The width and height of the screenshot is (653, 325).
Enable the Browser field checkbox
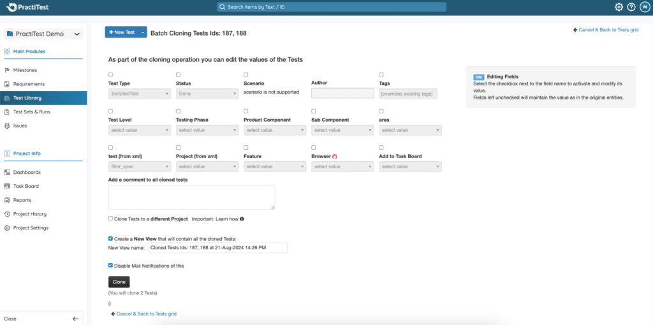pos(314,148)
